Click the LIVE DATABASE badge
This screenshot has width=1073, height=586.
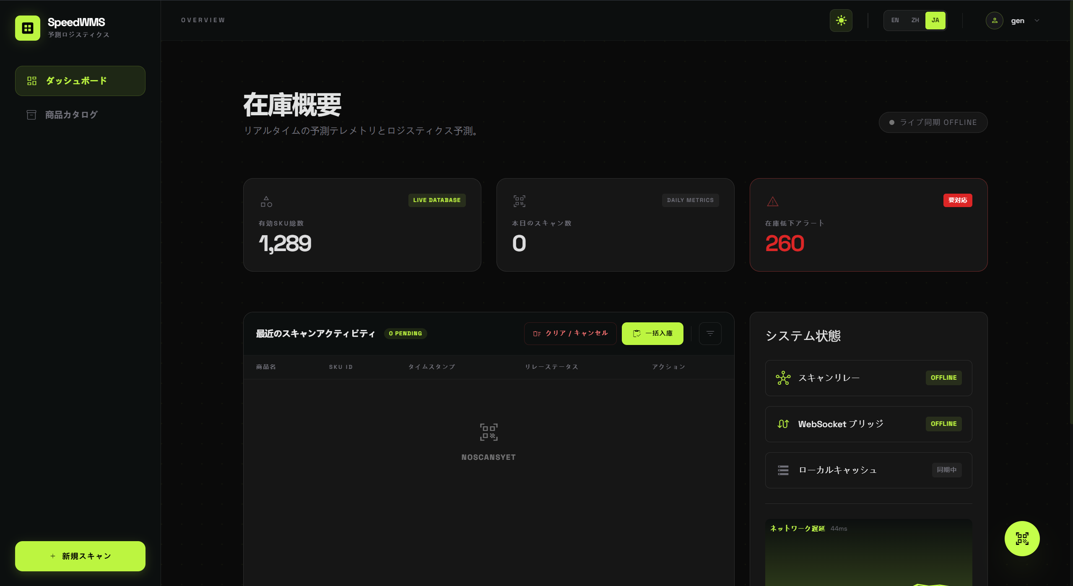tap(436, 200)
